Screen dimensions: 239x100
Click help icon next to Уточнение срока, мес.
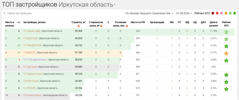pyautogui.click(x=127, y=26)
